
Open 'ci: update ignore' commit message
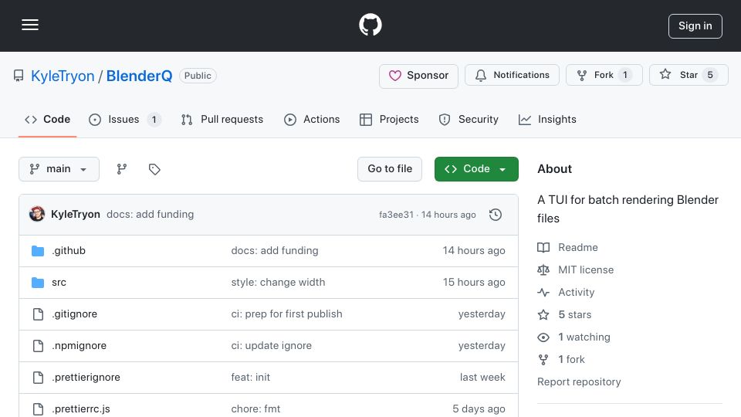(271, 346)
